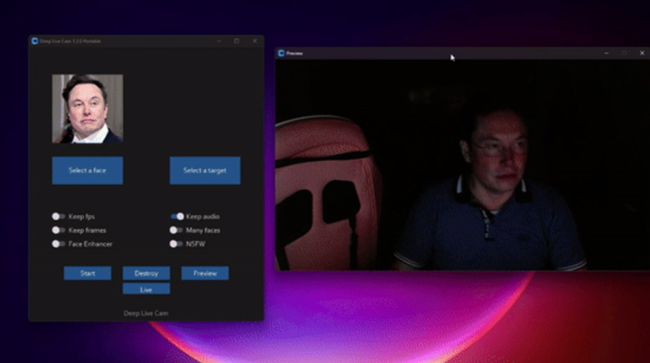
Task: Minimize the Preview window
Action: [x=607, y=53]
